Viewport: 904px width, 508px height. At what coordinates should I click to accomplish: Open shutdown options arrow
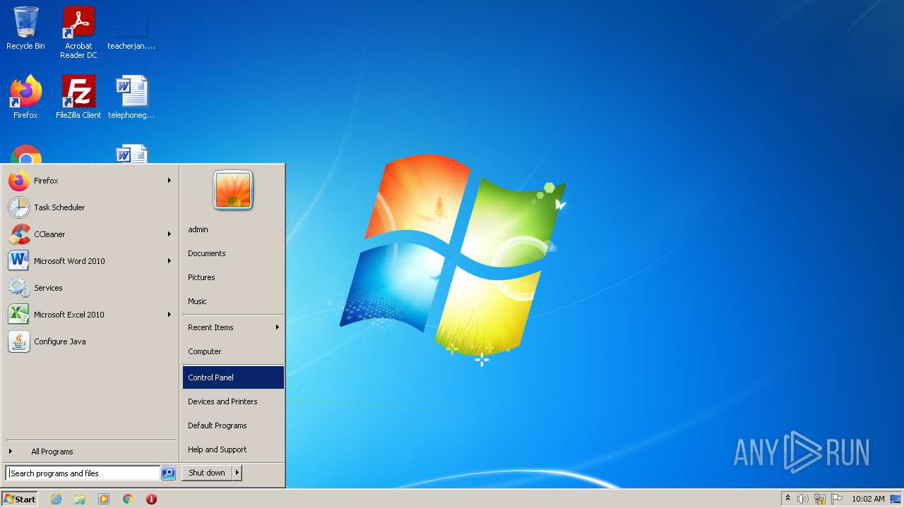237,473
